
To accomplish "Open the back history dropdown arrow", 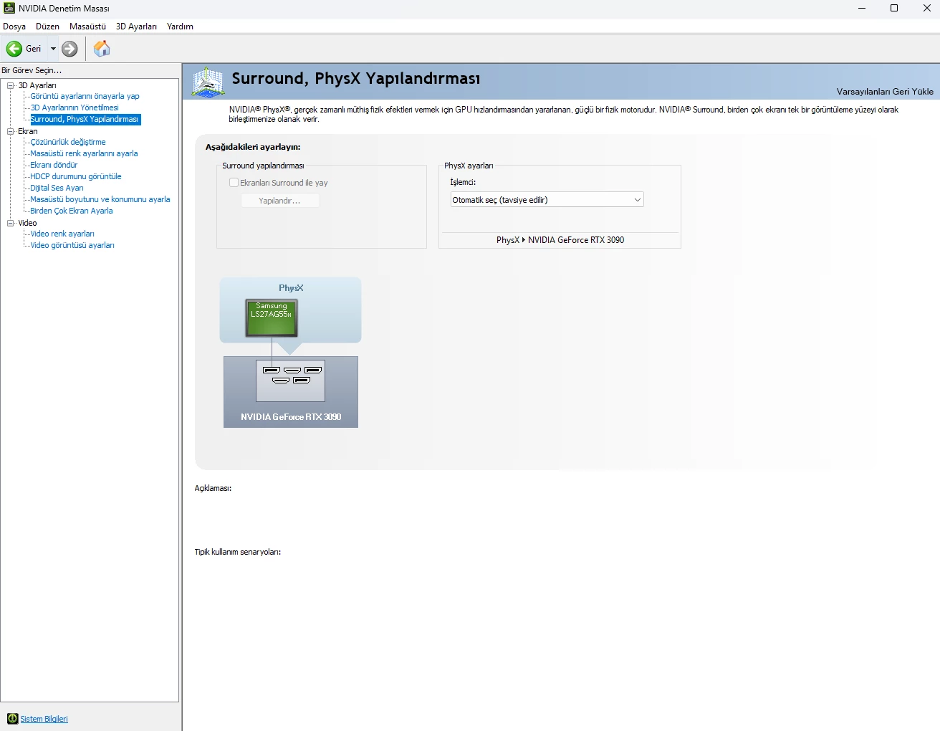I will coord(53,49).
